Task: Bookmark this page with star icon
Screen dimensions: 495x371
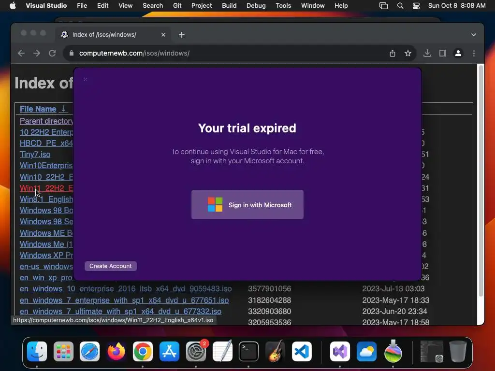Action: [408, 53]
